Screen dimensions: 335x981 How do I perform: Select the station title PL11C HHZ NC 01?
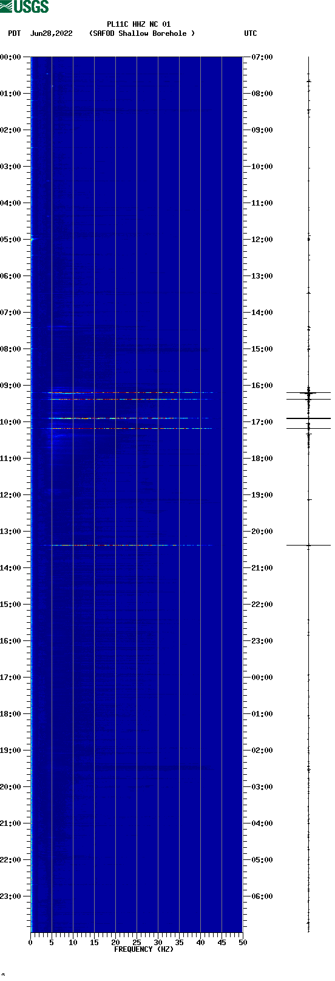(x=139, y=24)
